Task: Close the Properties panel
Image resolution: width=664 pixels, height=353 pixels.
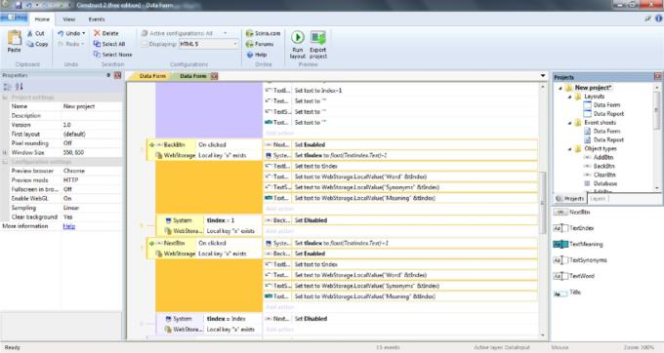Action: [x=118, y=75]
